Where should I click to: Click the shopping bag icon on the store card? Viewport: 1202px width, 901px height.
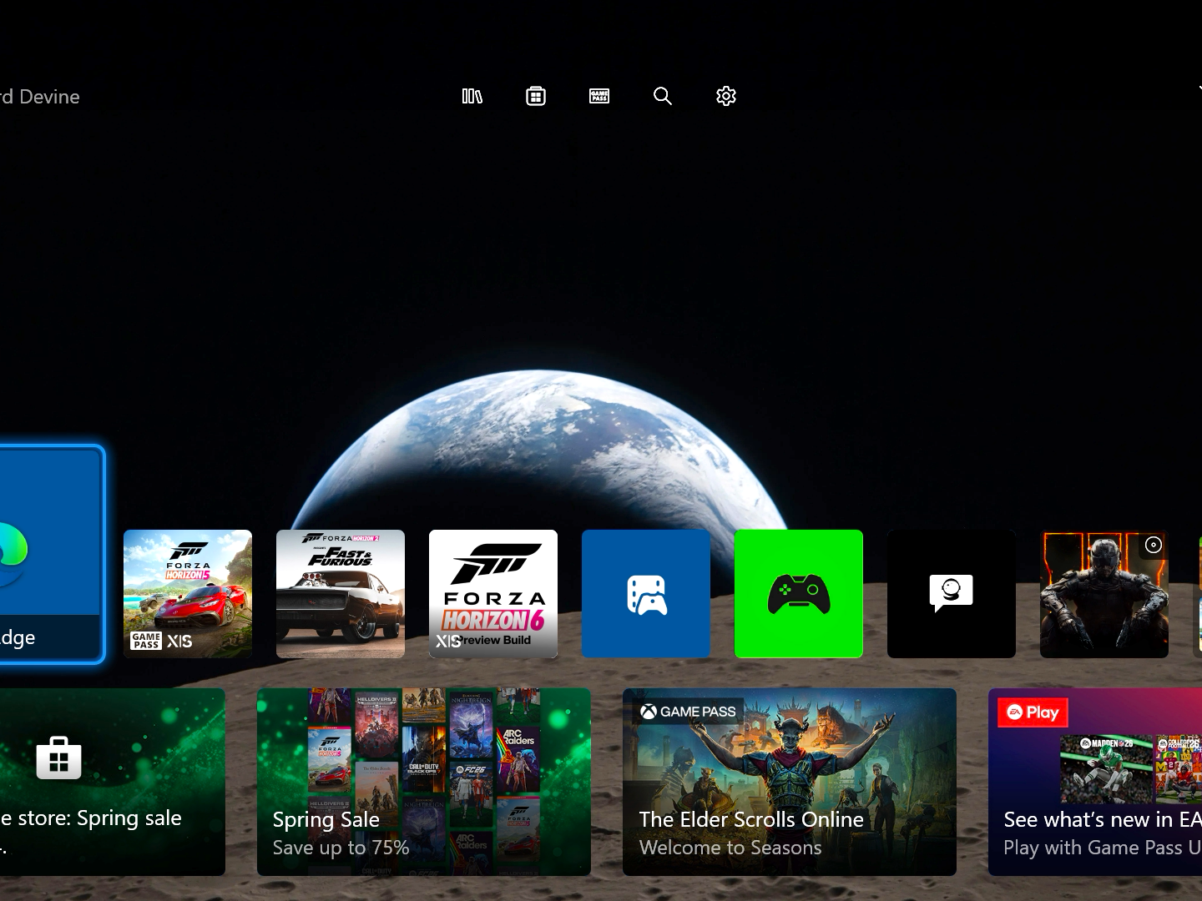58,758
